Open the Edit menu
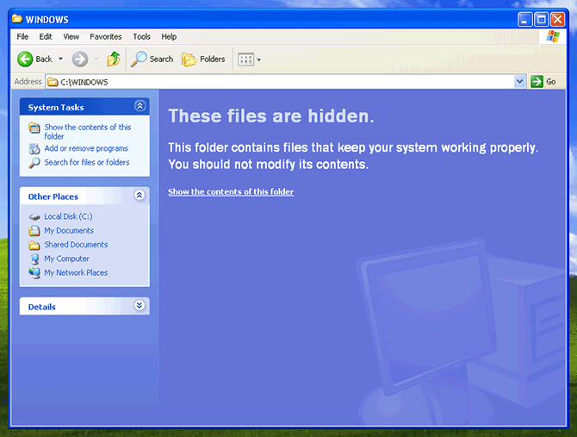The image size is (577, 437). tap(46, 36)
